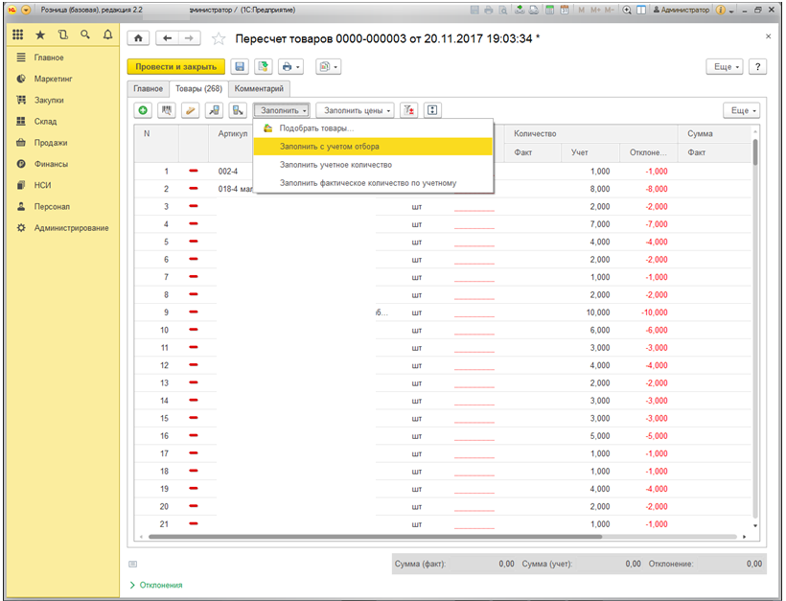Open the Заполнить цены dropdown
Viewport: 786px width, 601px height.
pos(355,110)
